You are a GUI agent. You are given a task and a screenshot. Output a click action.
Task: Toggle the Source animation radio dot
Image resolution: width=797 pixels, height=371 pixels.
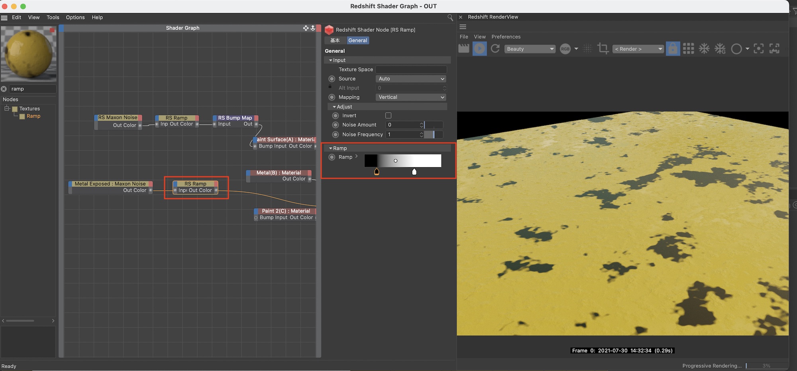332,79
